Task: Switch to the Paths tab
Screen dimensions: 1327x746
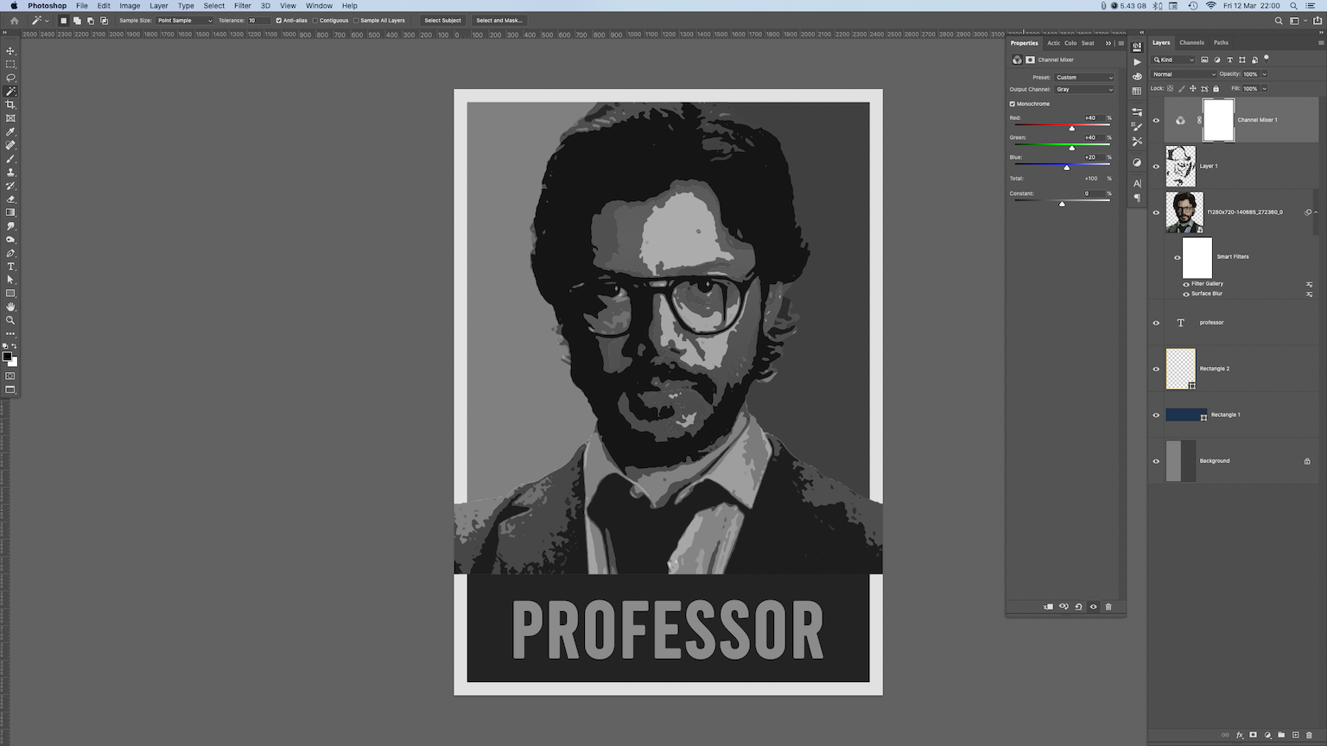Action: [1221, 42]
